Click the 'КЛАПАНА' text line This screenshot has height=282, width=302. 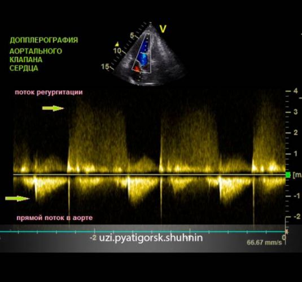point(26,60)
